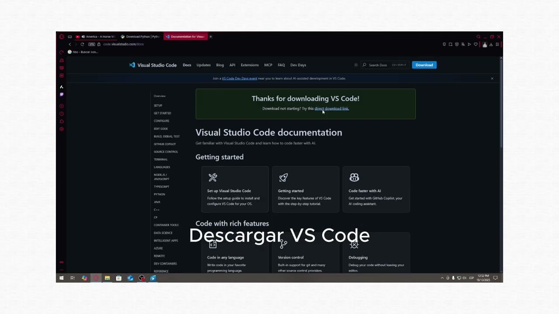559x314 pixels.
Task: Select the Documentation for Visual tab
Action: pos(185,37)
